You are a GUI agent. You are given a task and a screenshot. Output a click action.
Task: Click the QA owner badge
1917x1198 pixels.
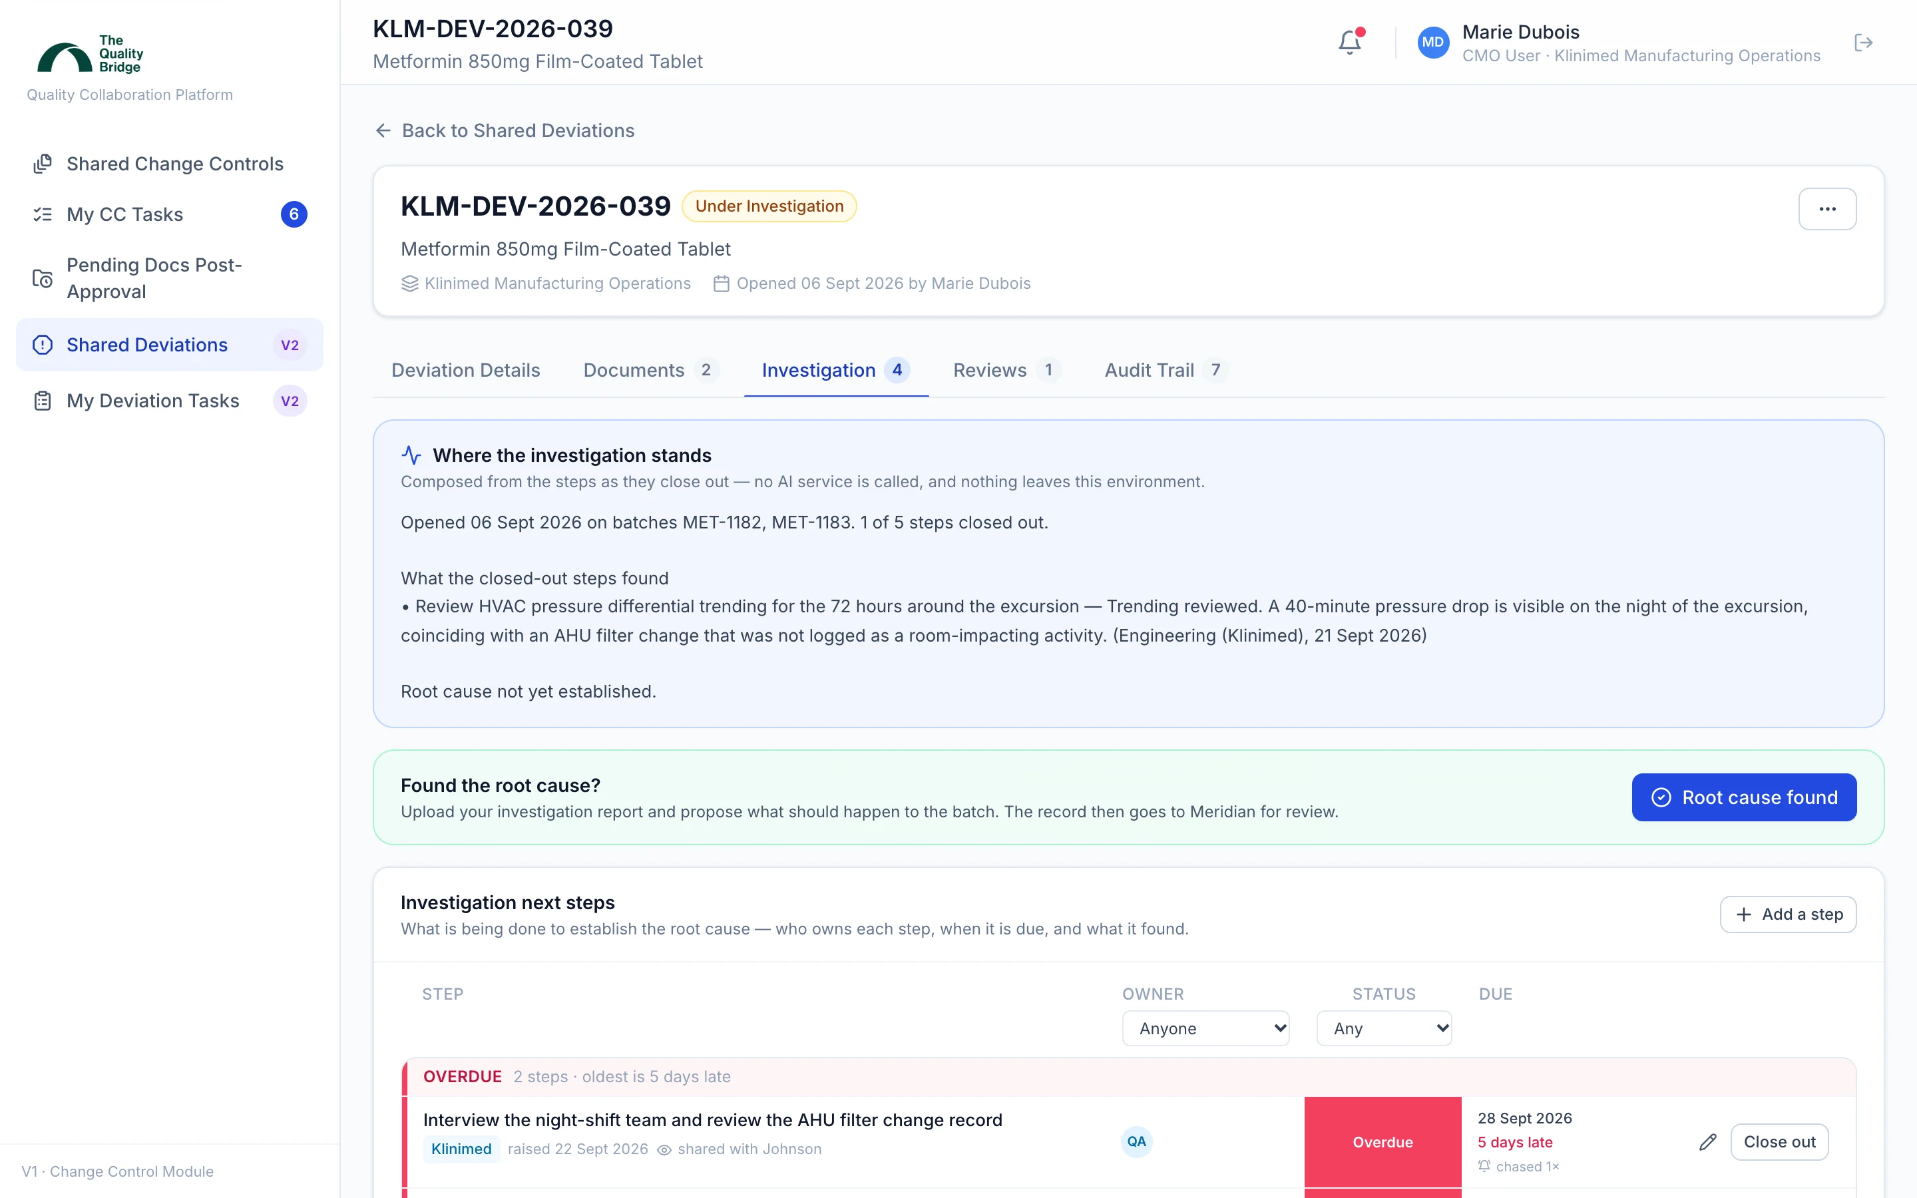point(1137,1141)
